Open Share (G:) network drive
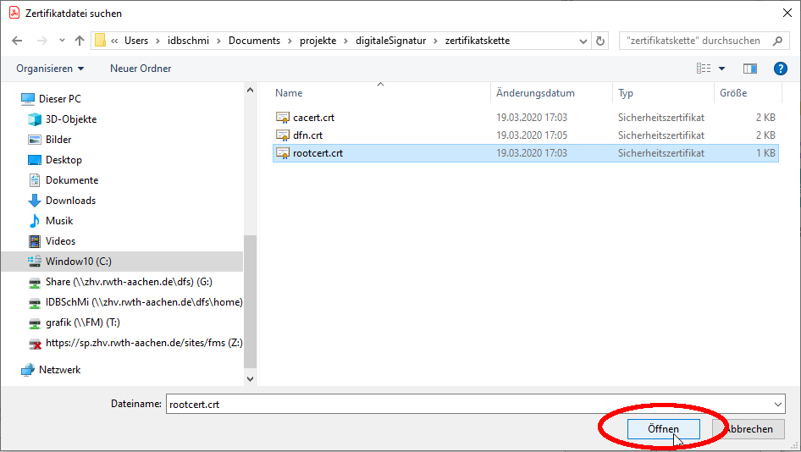This screenshot has width=801, height=452. pyautogui.click(x=129, y=282)
